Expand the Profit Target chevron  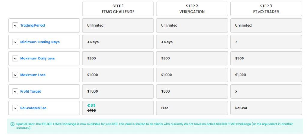tap(15, 91)
